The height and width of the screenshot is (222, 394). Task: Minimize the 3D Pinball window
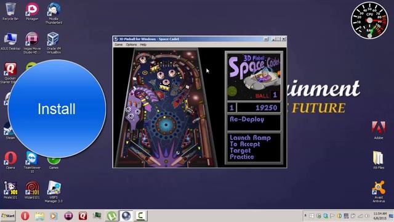pos(273,39)
